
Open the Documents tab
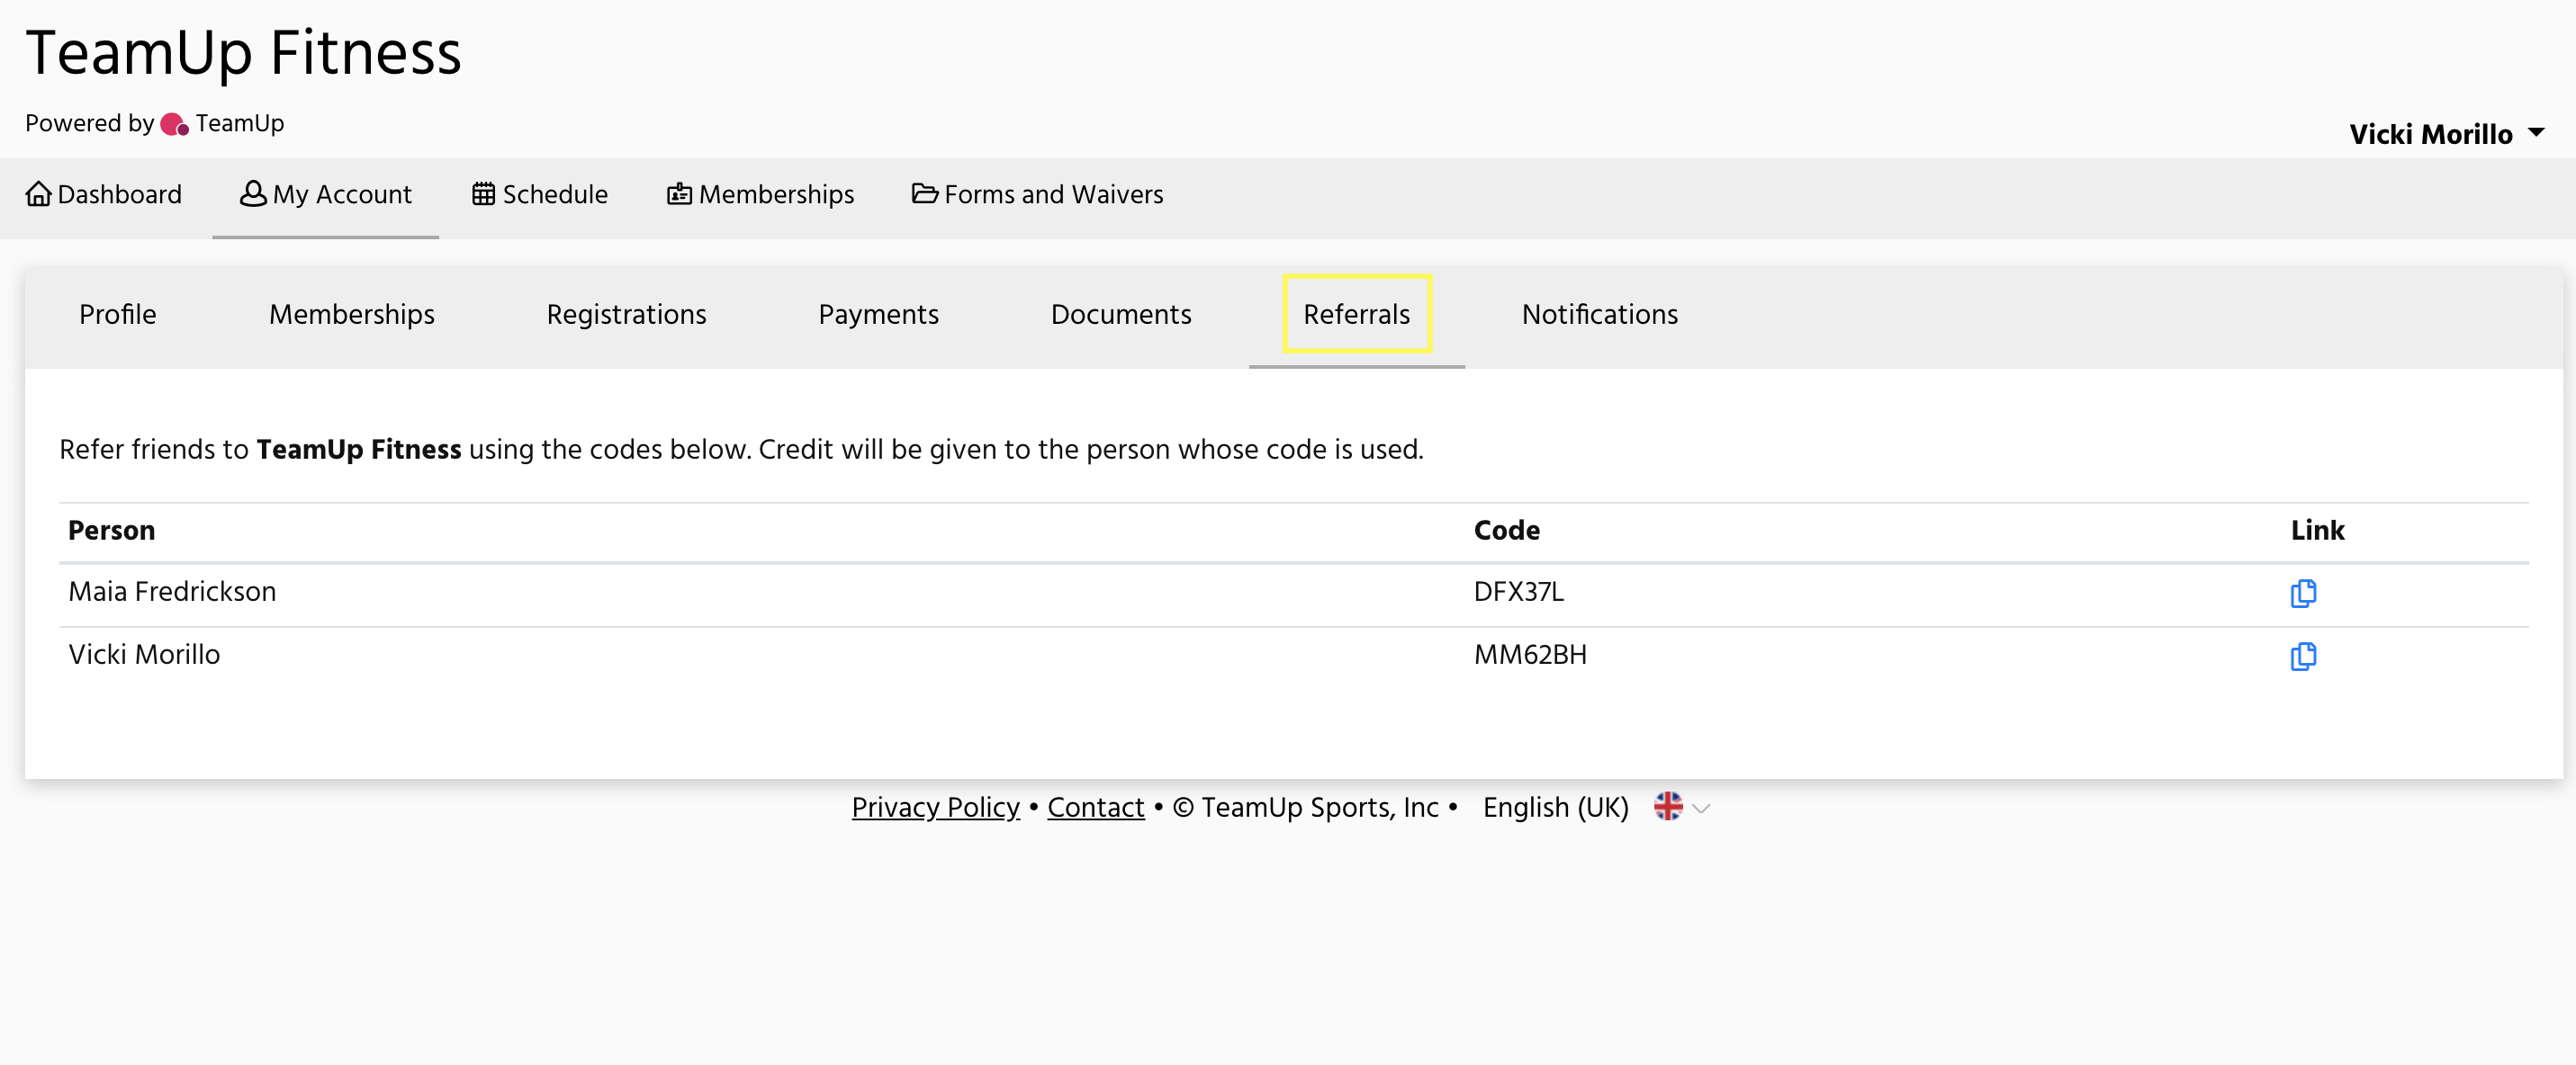click(1120, 315)
